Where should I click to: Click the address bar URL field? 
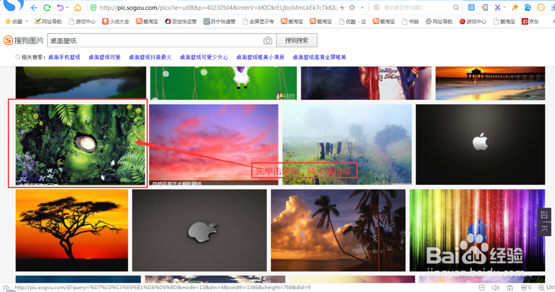tap(218, 7)
